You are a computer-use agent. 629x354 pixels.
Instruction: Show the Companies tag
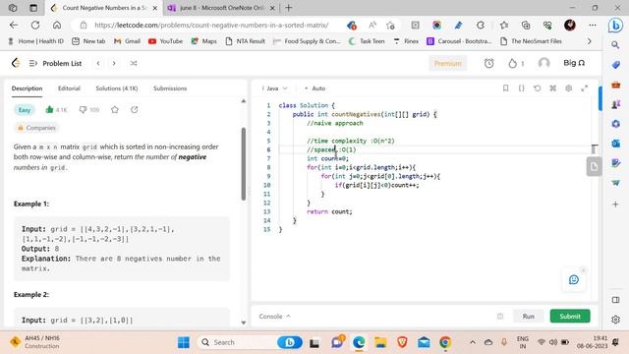click(x=36, y=128)
